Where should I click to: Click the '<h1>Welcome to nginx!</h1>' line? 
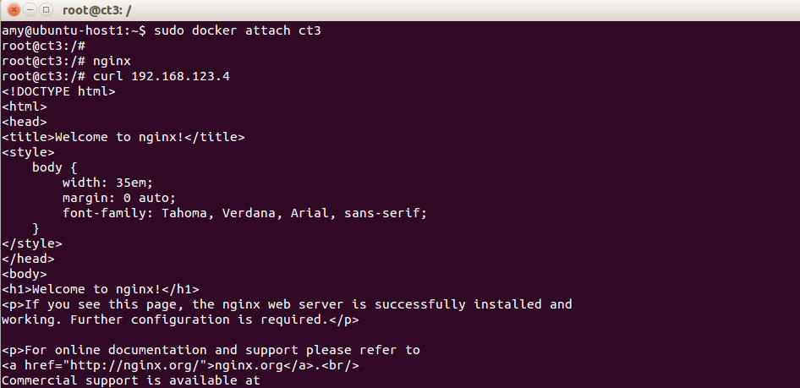pyautogui.click(x=100, y=289)
